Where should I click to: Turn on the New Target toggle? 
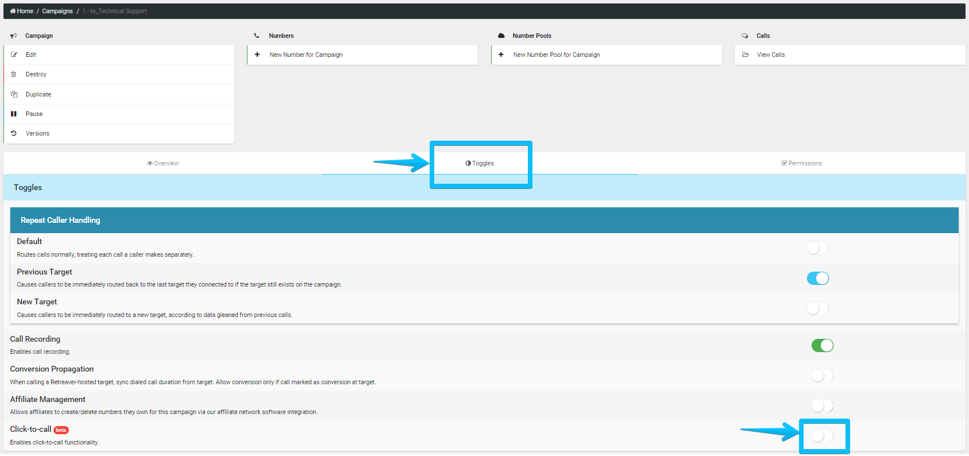[817, 308]
